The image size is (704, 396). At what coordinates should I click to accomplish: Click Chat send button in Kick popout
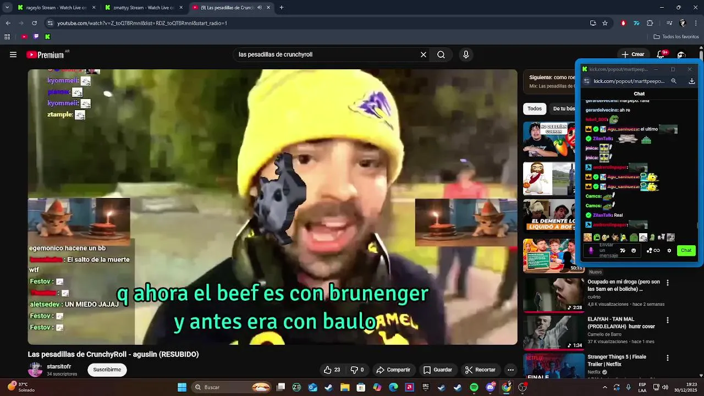pyautogui.click(x=686, y=250)
